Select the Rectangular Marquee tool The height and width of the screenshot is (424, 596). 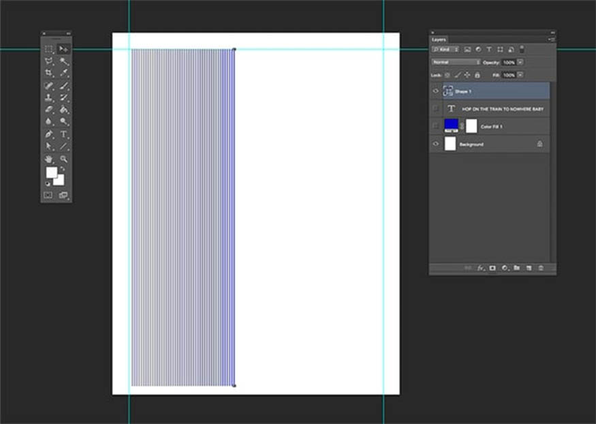pos(48,49)
